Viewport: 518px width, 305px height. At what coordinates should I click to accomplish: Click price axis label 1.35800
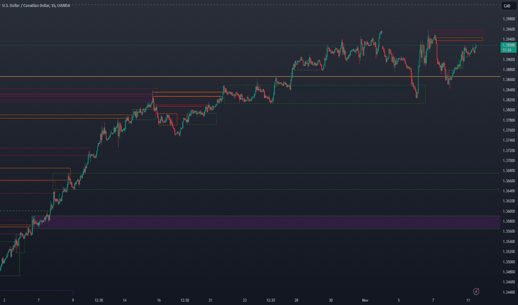(x=509, y=221)
